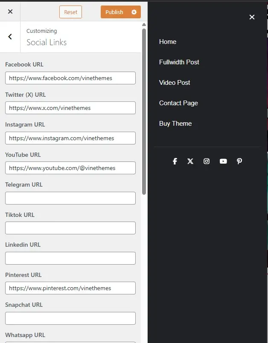
Task: Focus the YouTube URL field
Action: coord(70,168)
